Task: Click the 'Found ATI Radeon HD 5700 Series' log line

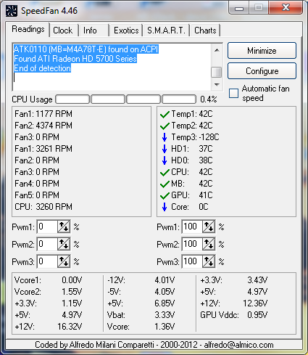Action: coord(75,59)
